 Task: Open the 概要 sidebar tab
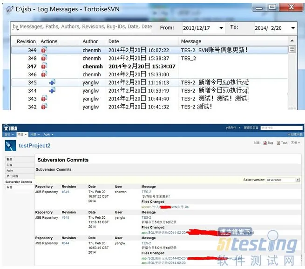[20, 159]
